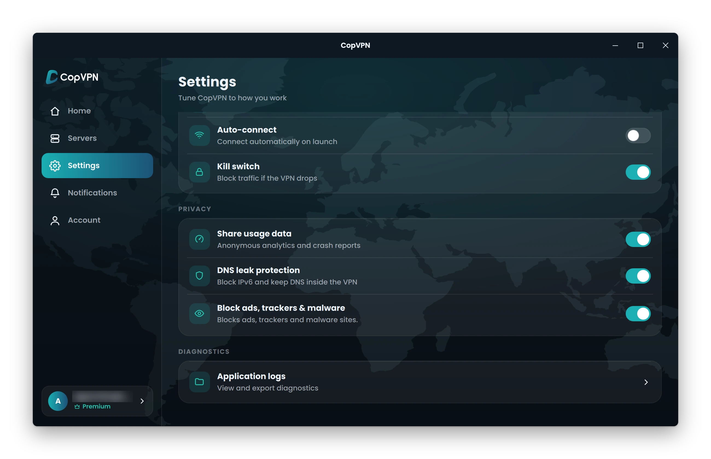The height and width of the screenshot is (459, 711).
Task: Minimize the CopVPN window
Action: coord(615,45)
